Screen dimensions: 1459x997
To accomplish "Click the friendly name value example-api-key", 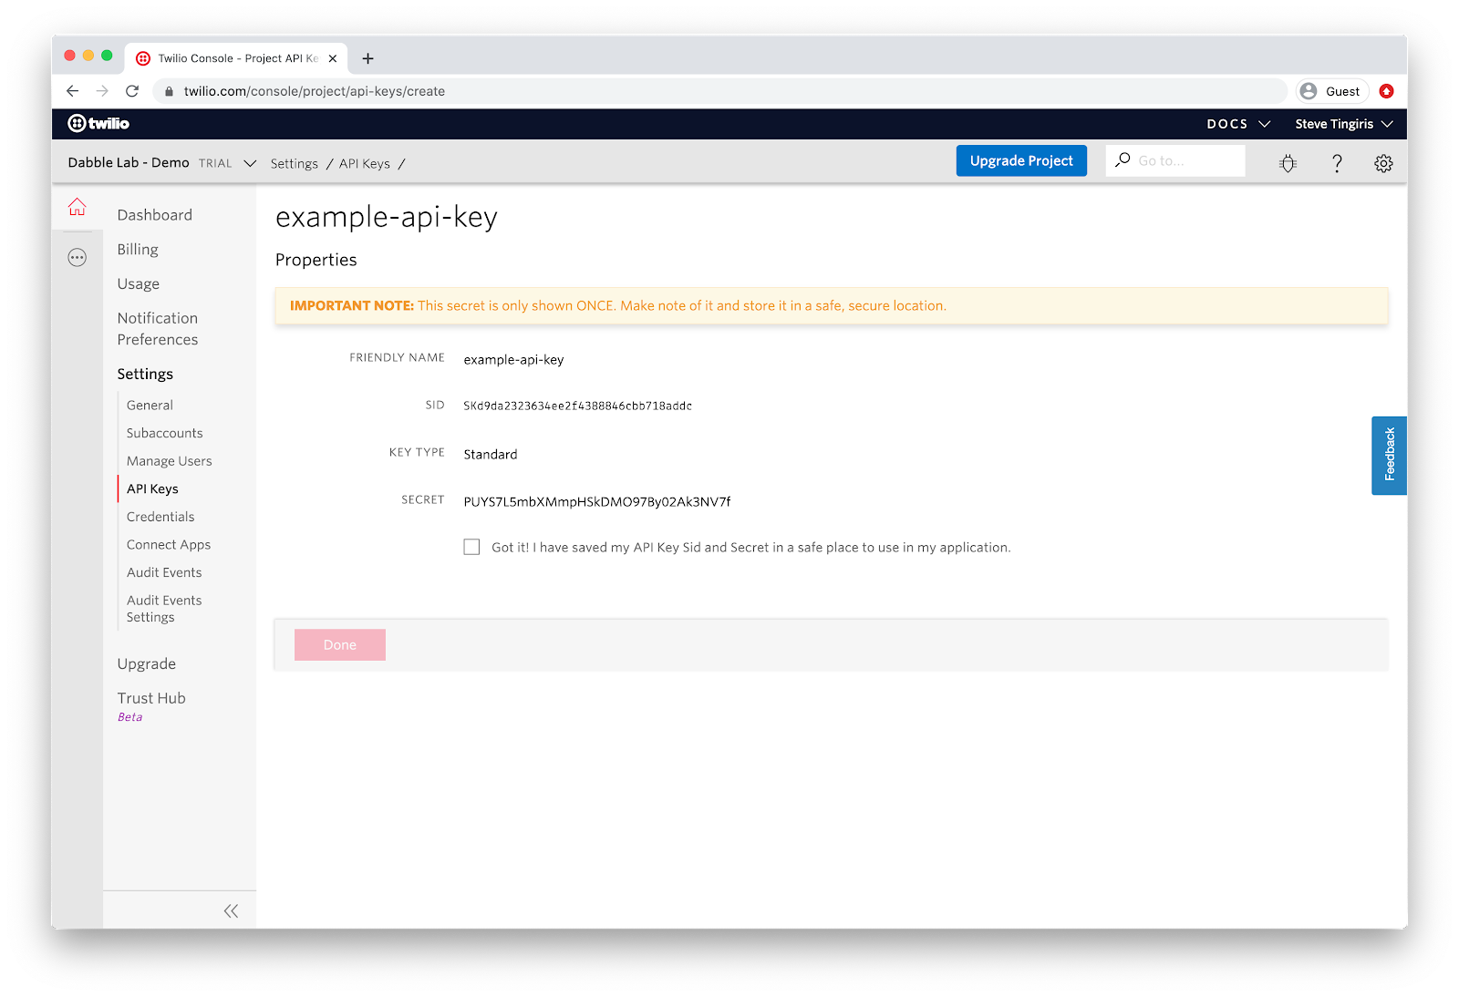I will pos(514,360).
